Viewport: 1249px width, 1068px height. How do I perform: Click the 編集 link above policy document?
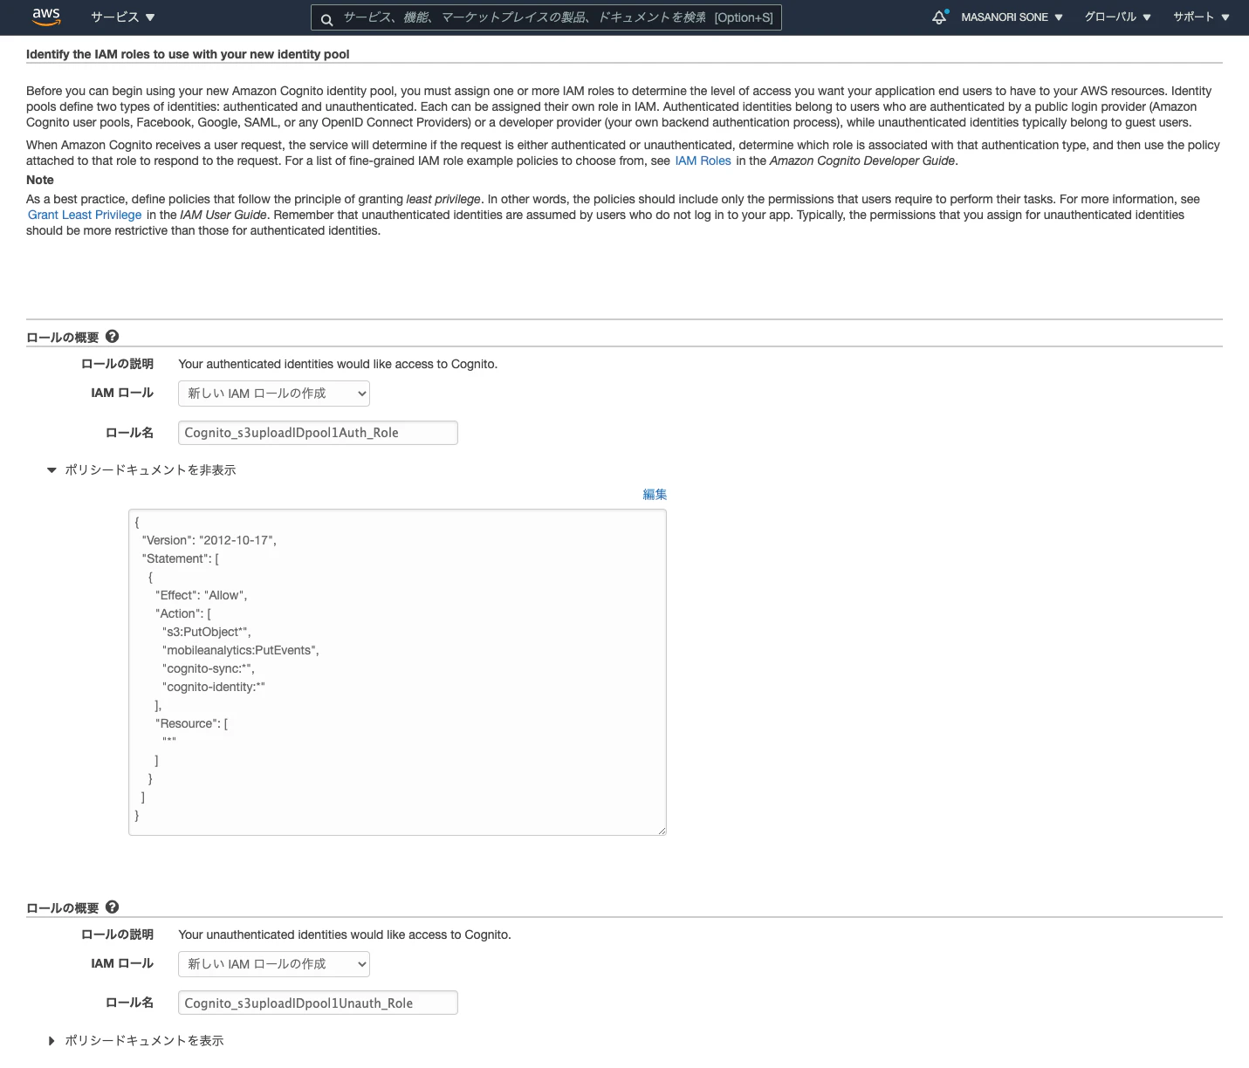point(655,494)
